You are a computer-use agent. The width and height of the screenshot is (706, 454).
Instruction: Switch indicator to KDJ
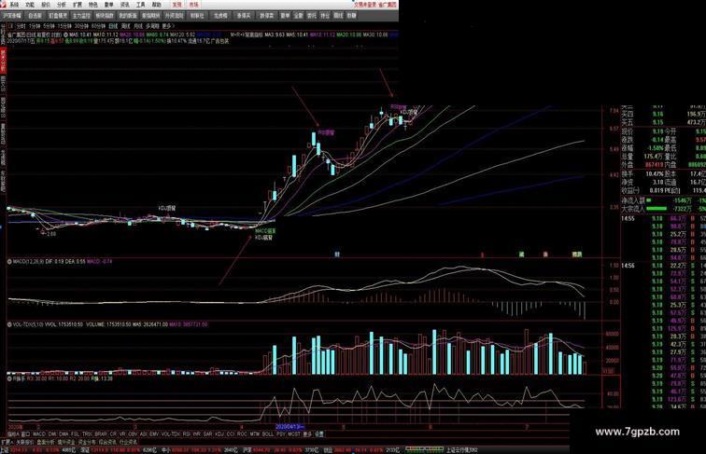[x=219, y=434]
